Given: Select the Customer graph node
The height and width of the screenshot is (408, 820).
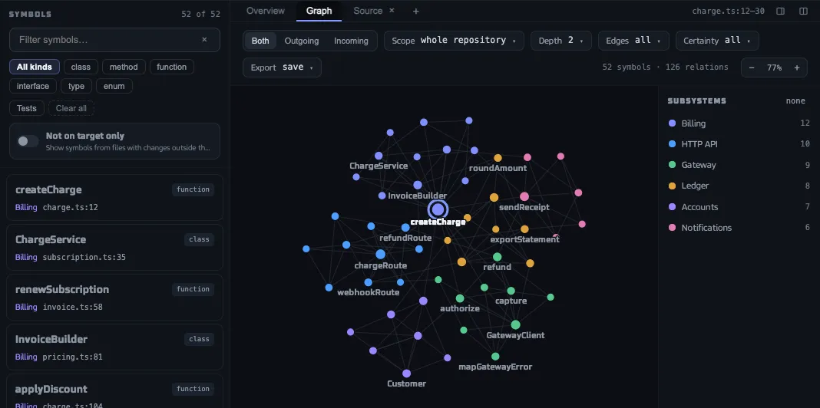Looking at the screenshot, I should 406,373.
